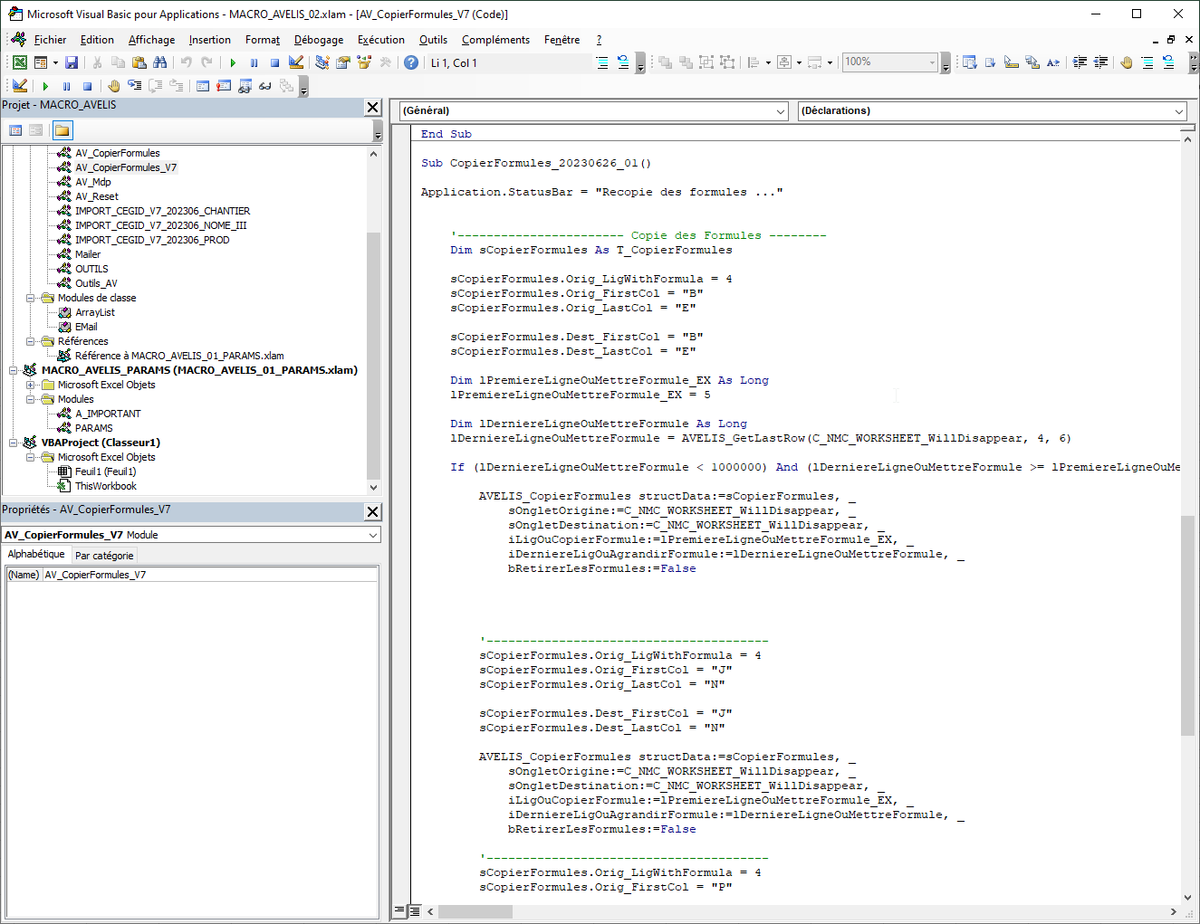
Task: Click List Properties/Methods in Edit toolbar
Action: coord(969,62)
